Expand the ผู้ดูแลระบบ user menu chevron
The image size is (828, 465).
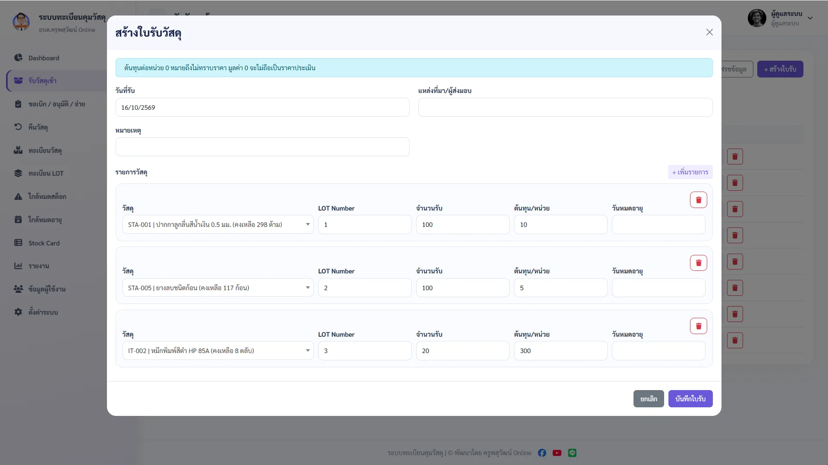tap(810, 18)
